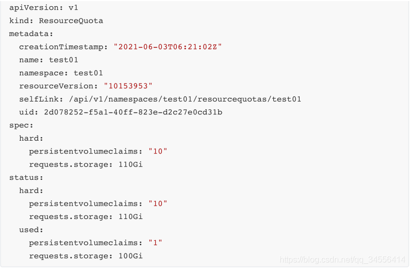Click the spec key
Image resolution: width=410 pixels, height=269 pixels.
pos(21,125)
